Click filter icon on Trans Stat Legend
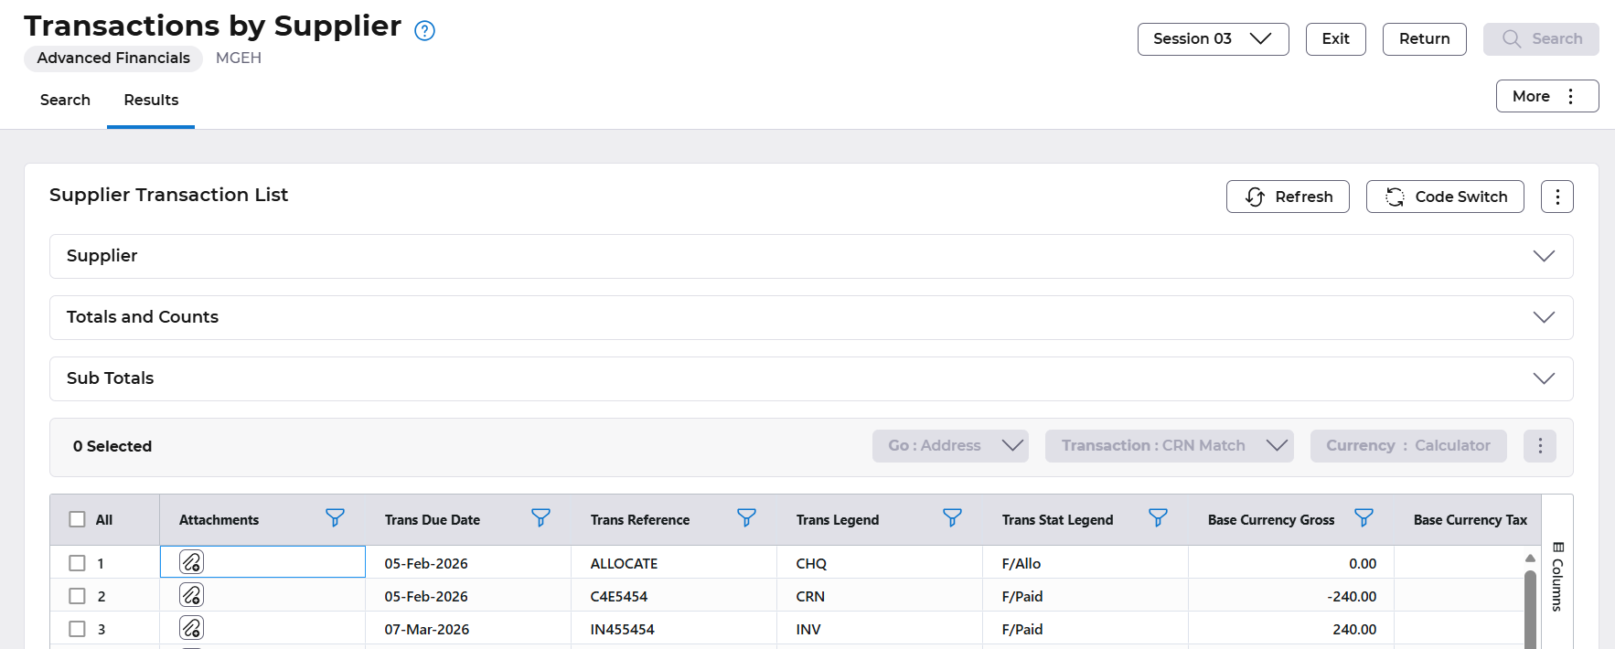The image size is (1615, 649). click(x=1158, y=518)
